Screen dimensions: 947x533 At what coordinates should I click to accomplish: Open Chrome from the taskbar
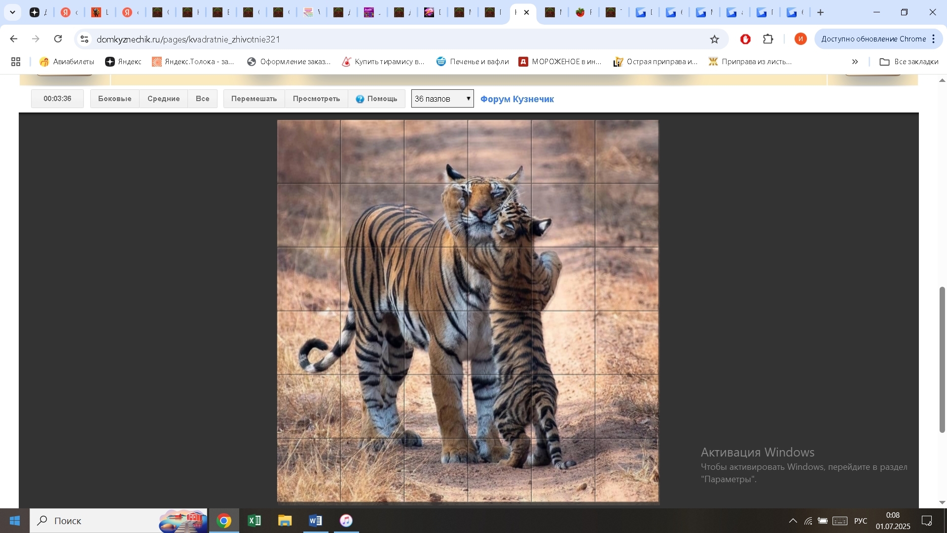(224, 521)
